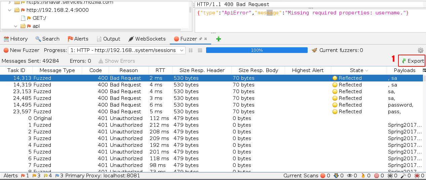Image resolution: width=426 pixels, height=180 pixels.
Task: Click the red spider scan icon
Action: [417, 176]
